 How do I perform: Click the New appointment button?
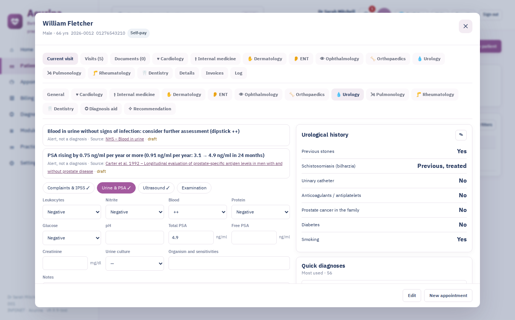pos(448,296)
